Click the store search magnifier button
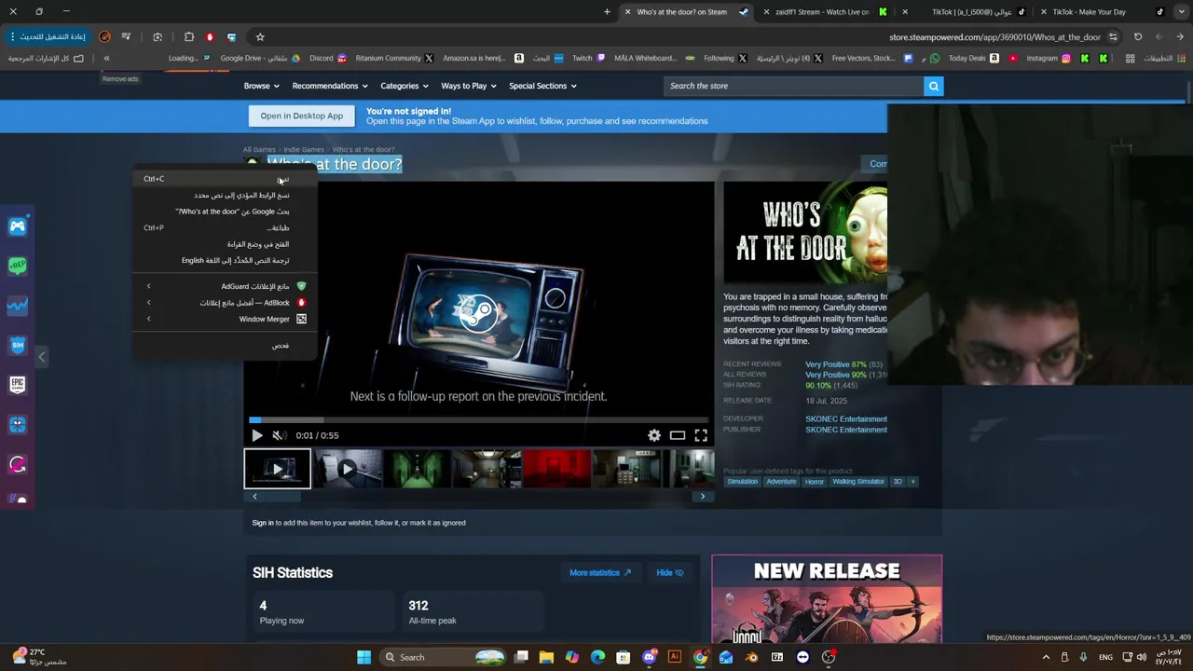The height and width of the screenshot is (671, 1193). point(933,86)
